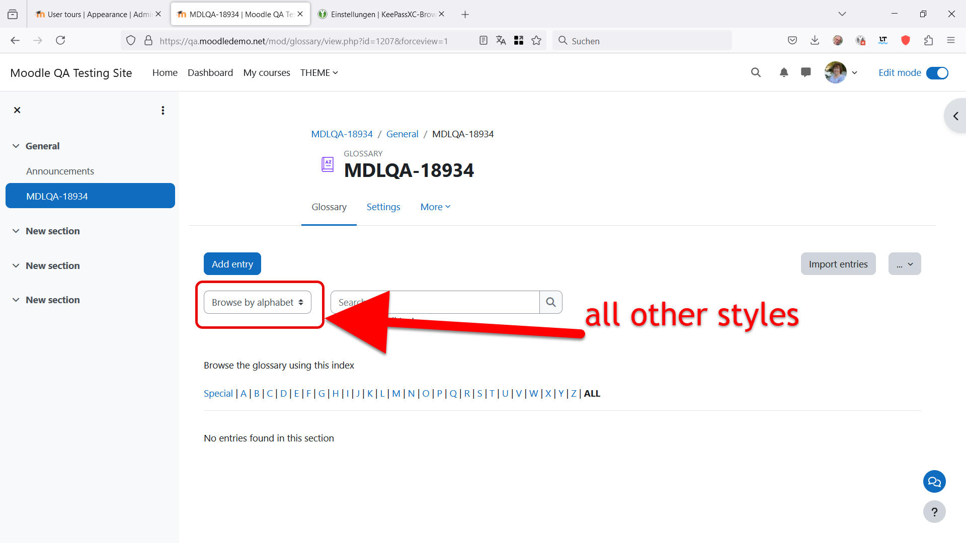Select MDLQA-18934 in course index
Image resolution: width=966 pixels, height=543 pixels.
[90, 196]
